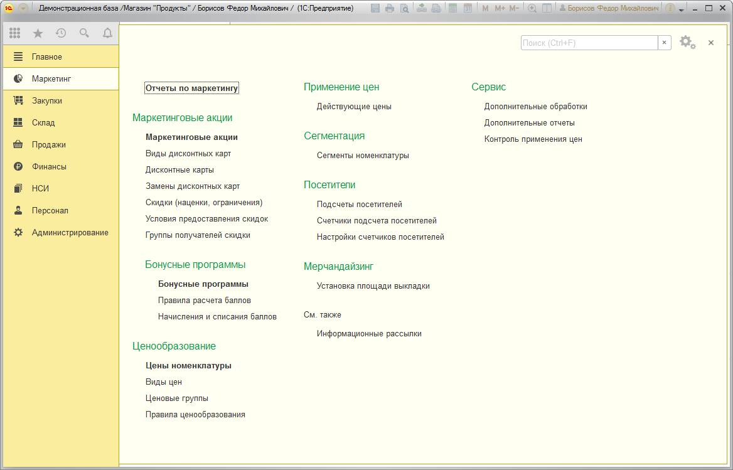The height and width of the screenshot is (470, 733).
Task: Click the Поиск (Ctrl+F) search field
Action: 589,43
